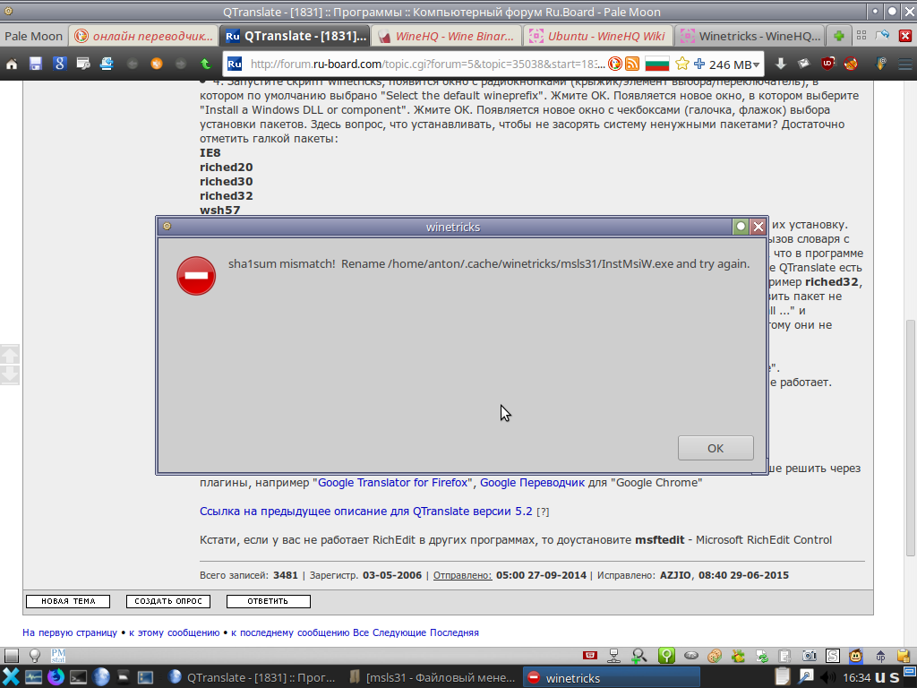917x688 pixels.
Task: Bookmark this page with the star icon
Action: 681,64
